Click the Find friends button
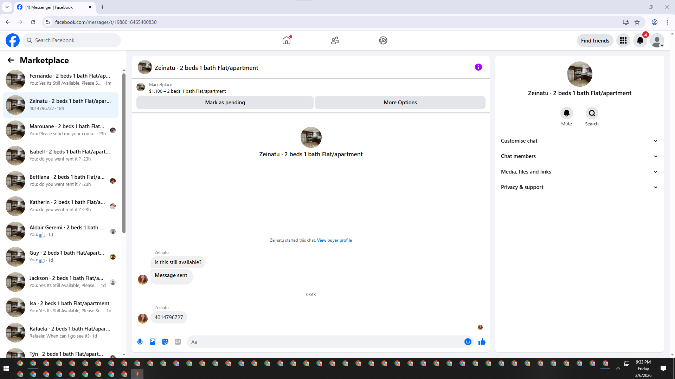Image resolution: width=675 pixels, height=379 pixels. click(595, 40)
